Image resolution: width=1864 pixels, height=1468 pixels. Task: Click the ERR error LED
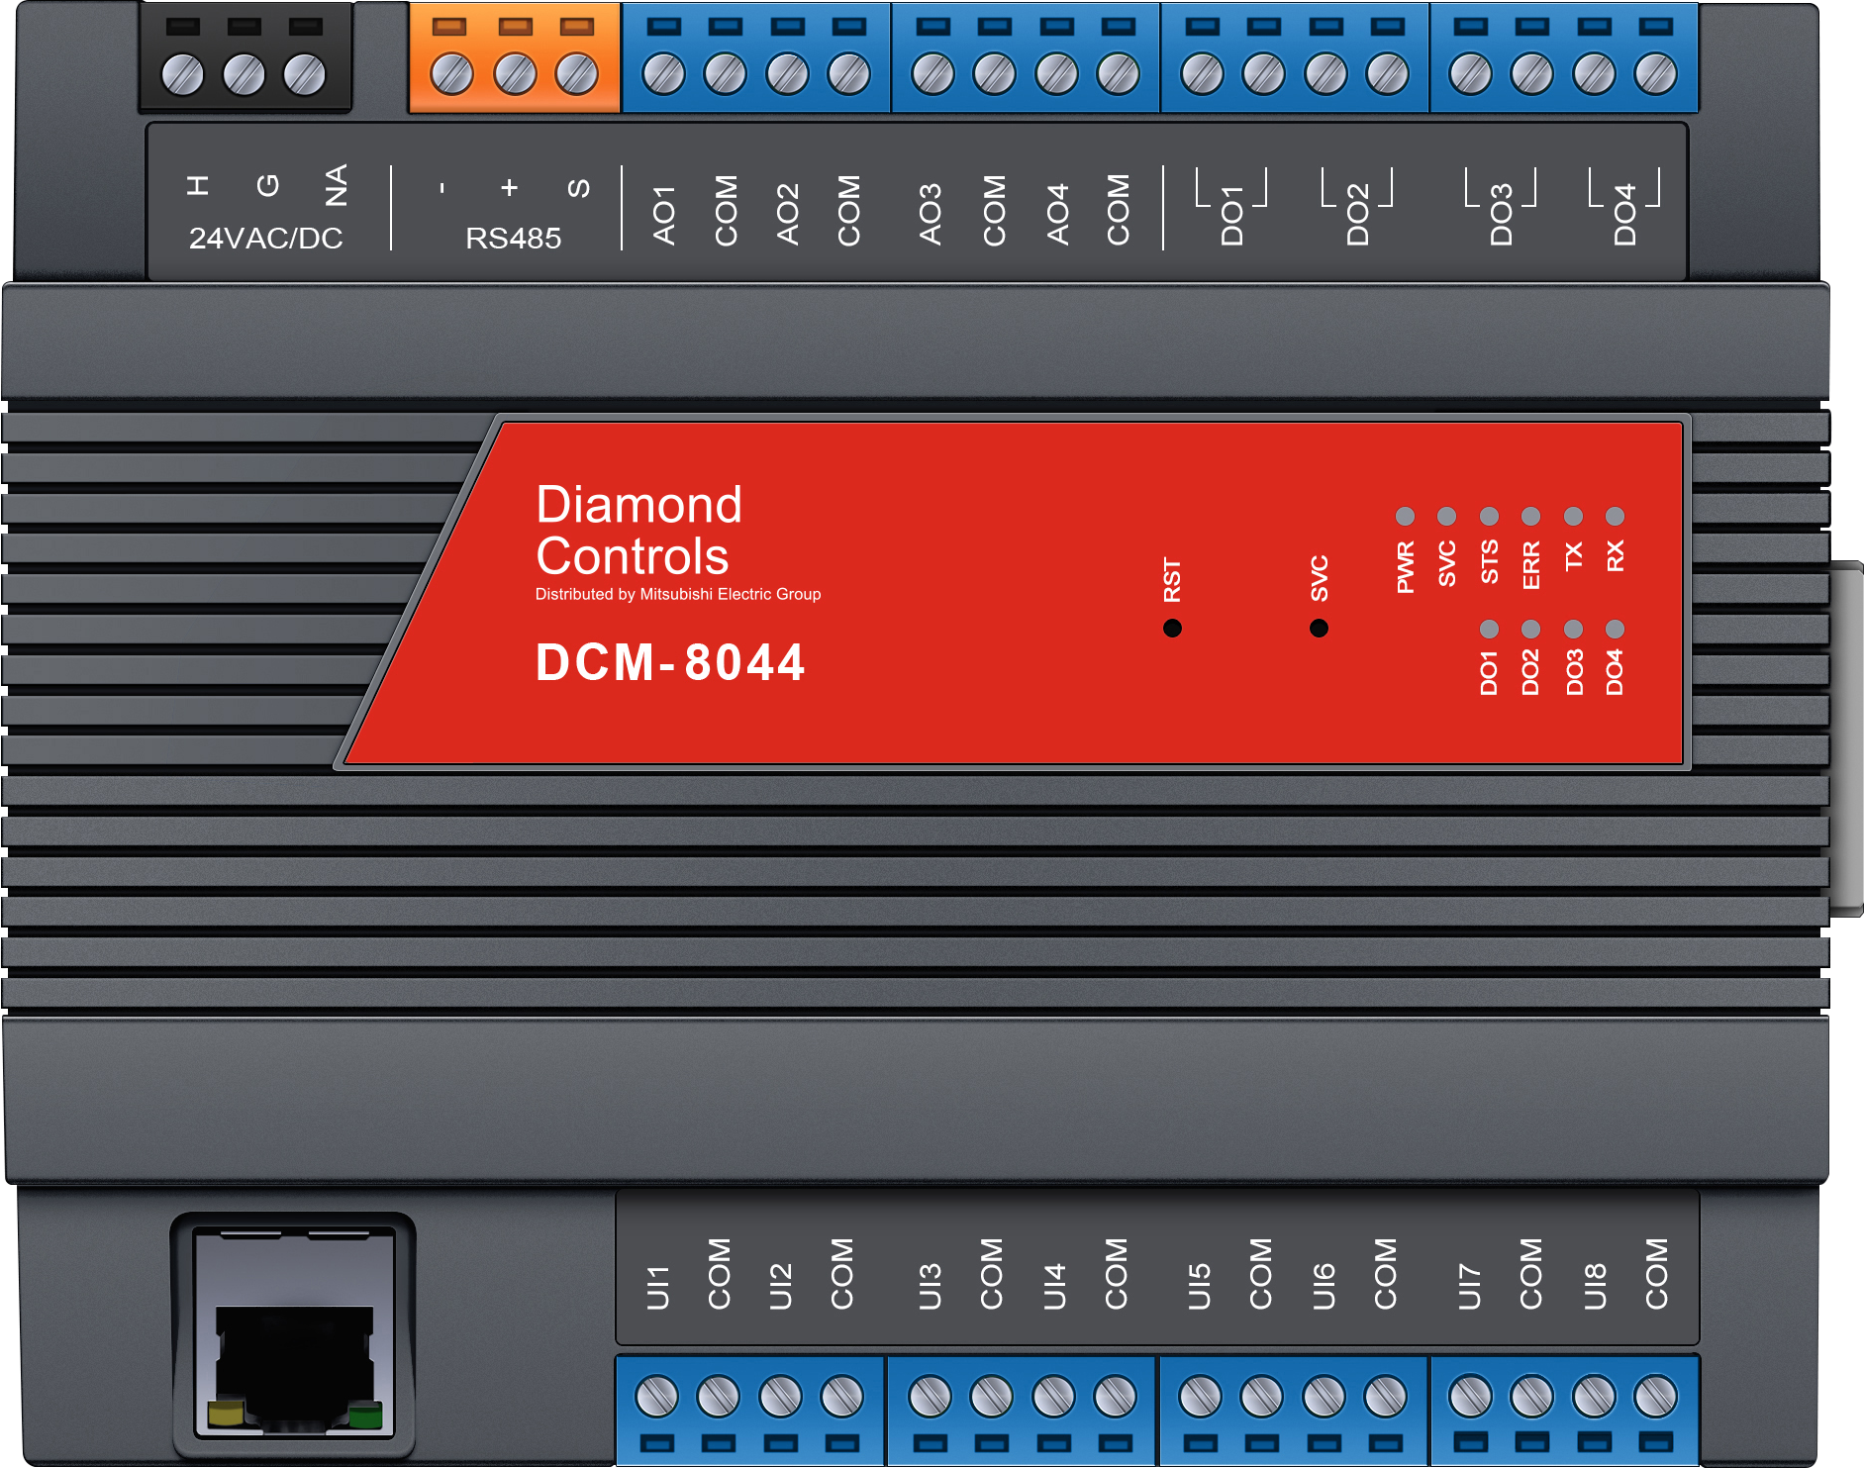1530,516
